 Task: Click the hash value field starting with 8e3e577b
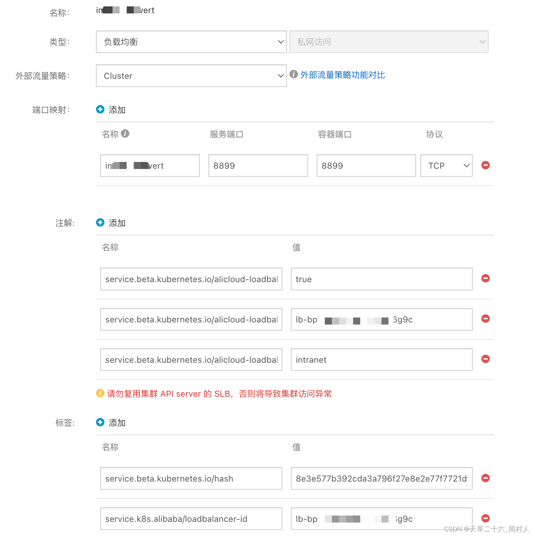click(x=382, y=478)
